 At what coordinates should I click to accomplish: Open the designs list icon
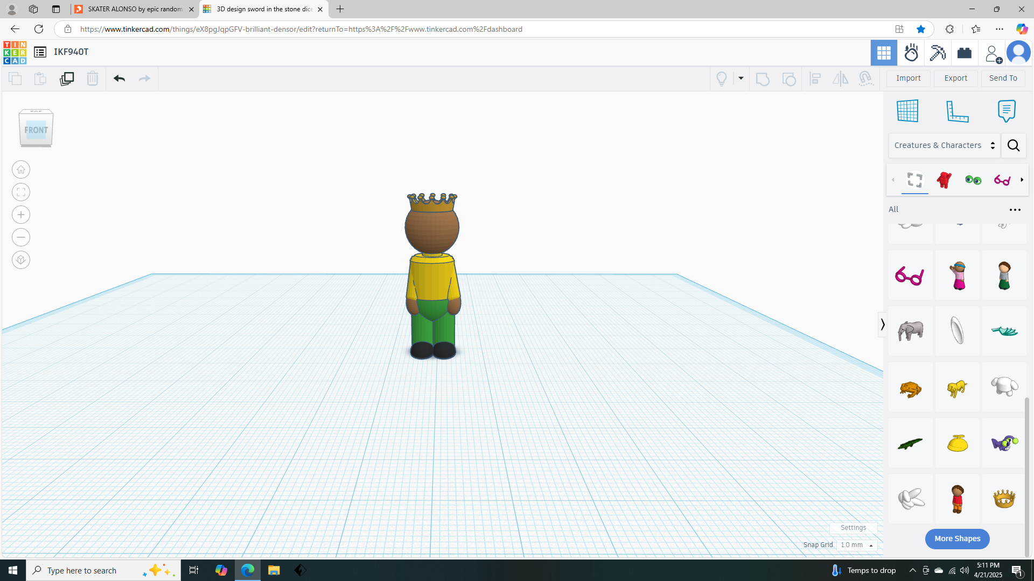point(40,52)
